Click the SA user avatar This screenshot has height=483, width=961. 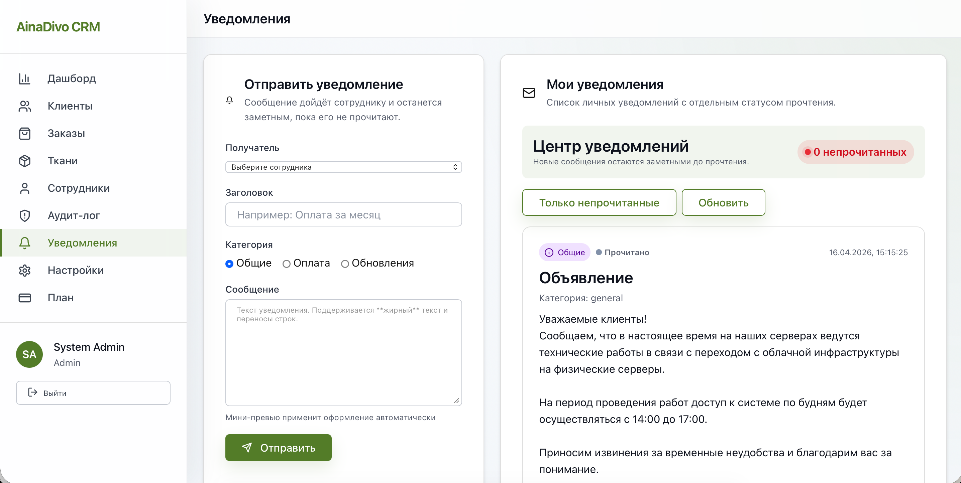coord(29,354)
